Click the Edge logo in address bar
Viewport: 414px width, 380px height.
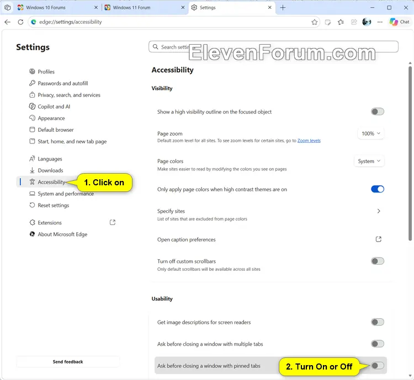pyautogui.click(x=34, y=22)
